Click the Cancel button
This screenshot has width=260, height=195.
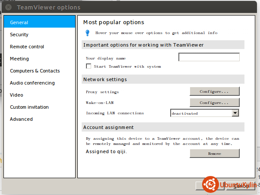[241, 186]
